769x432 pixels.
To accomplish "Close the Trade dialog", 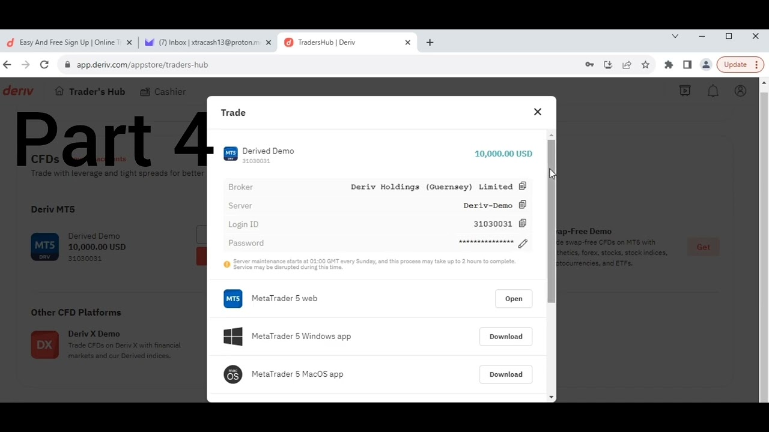I will click(537, 112).
